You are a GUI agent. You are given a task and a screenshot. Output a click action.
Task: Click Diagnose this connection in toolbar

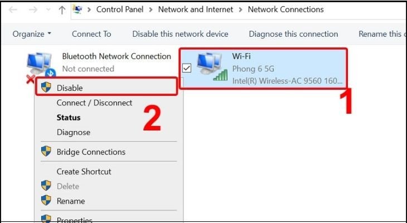click(293, 34)
